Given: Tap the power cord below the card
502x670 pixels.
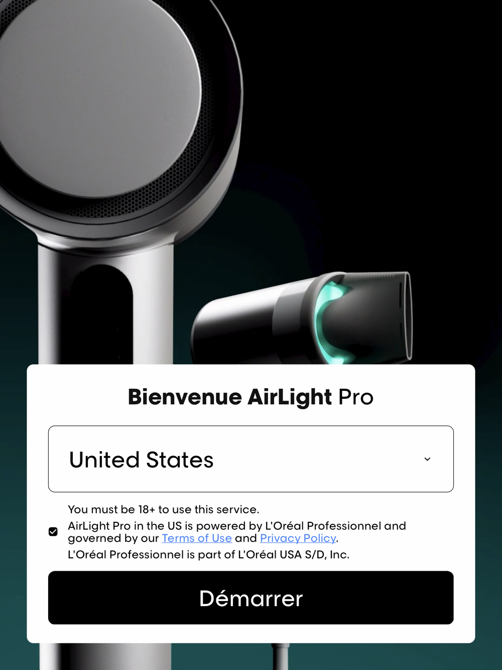Looking at the screenshot, I should pyautogui.click(x=280, y=656).
